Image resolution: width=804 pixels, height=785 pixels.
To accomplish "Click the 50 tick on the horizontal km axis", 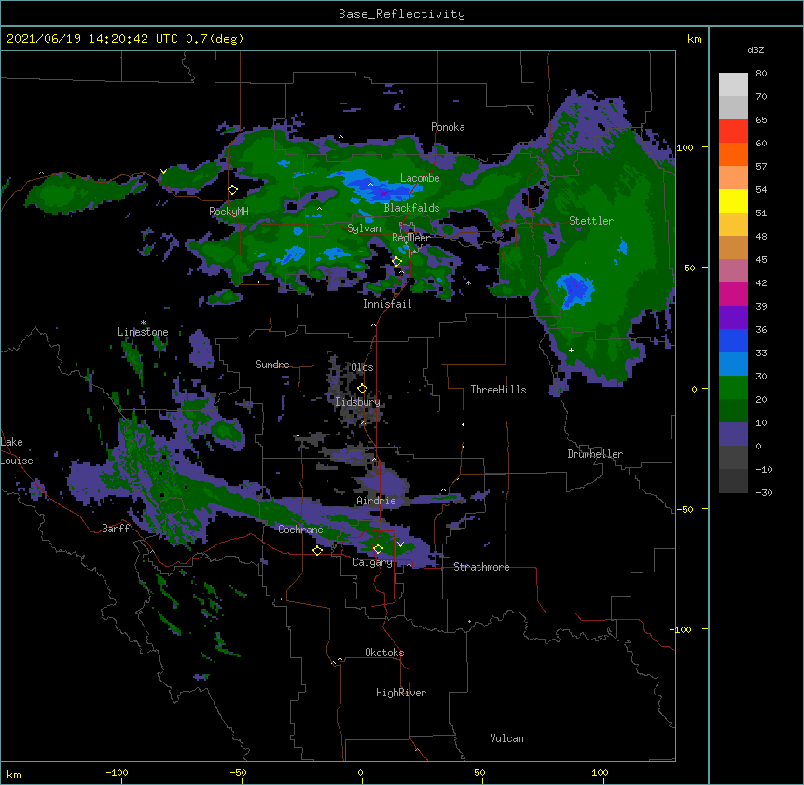I will (479, 772).
